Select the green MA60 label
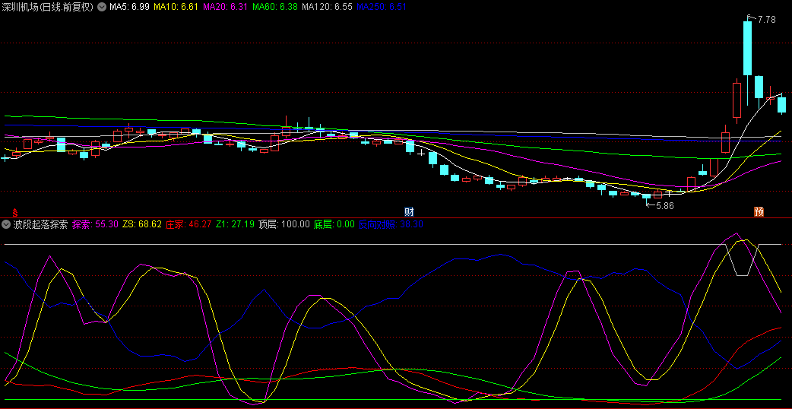 point(274,7)
